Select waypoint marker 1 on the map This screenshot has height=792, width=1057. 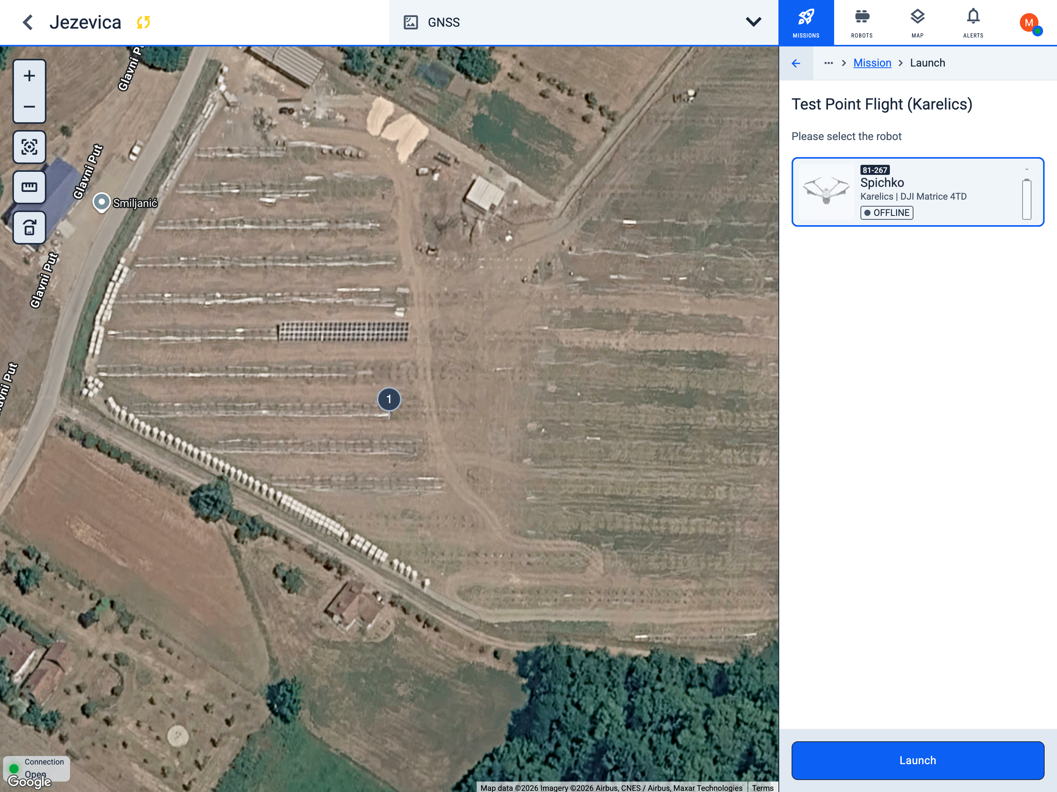pyautogui.click(x=389, y=400)
